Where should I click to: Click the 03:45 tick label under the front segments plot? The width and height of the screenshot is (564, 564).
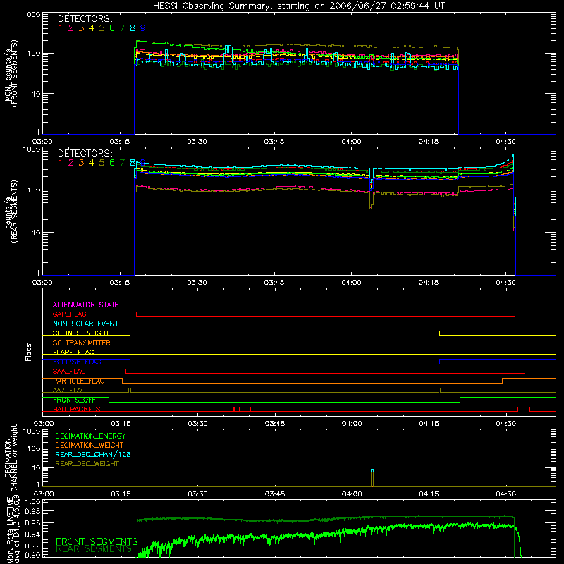[x=274, y=142]
